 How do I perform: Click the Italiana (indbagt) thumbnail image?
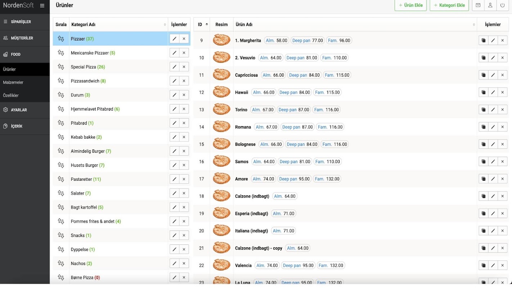(x=221, y=230)
